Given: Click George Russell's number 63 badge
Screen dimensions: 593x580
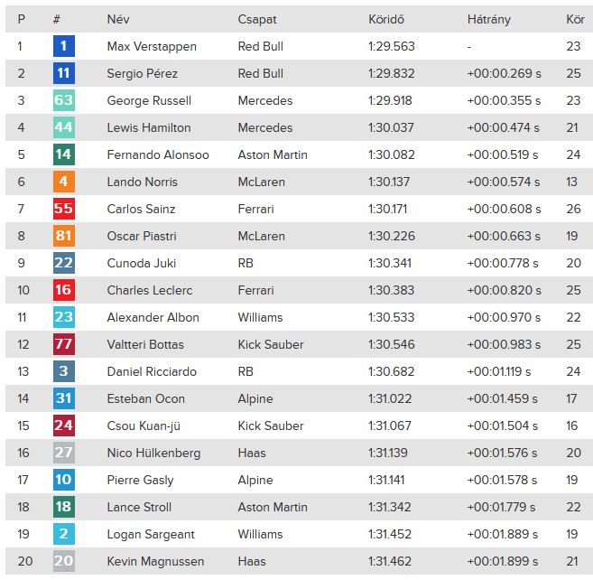Looking at the screenshot, I should click(x=64, y=100).
